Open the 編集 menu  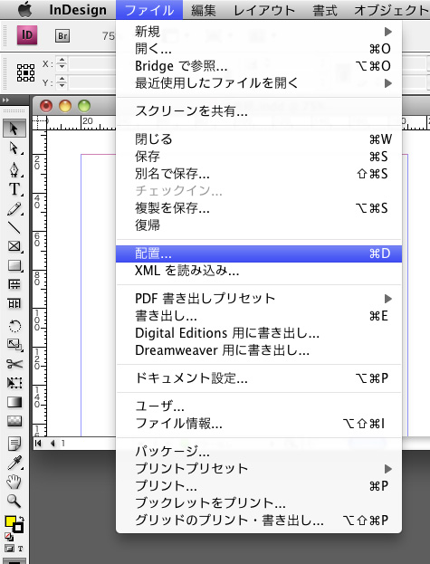point(204,10)
